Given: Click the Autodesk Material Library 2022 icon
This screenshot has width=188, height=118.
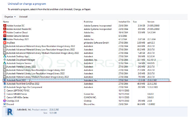Looking at the screenshot, I should (5, 66).
